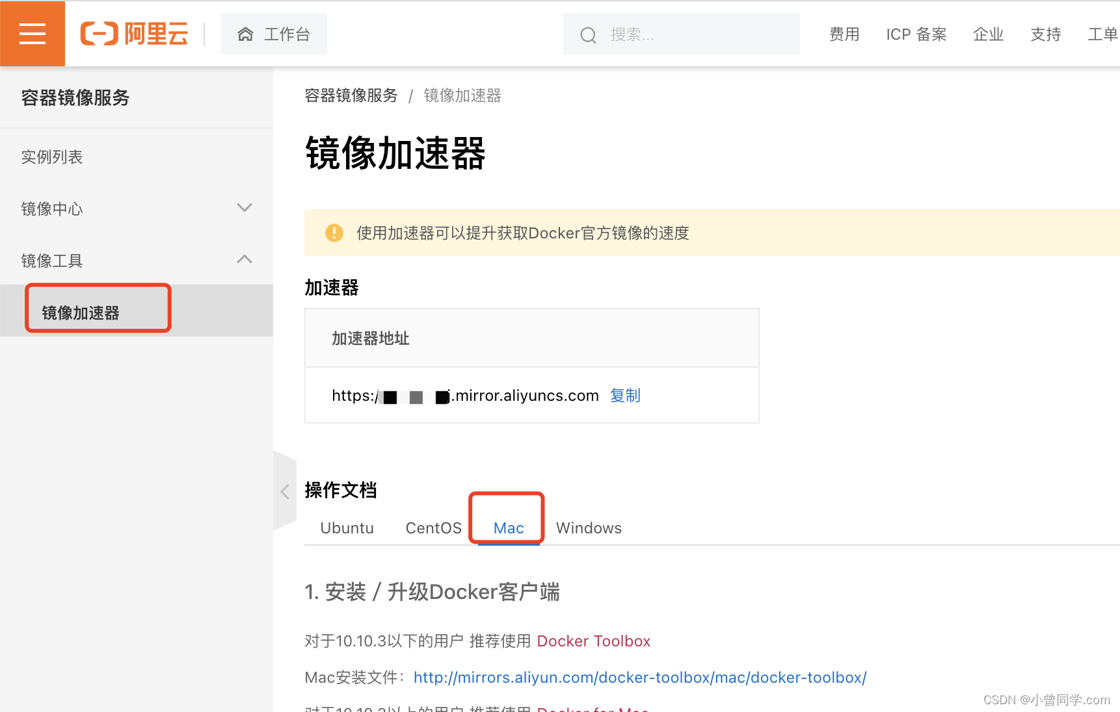1120x712 pixels.
Task: Open the Docker Toolbox link
Action: [x=593, y=641]
